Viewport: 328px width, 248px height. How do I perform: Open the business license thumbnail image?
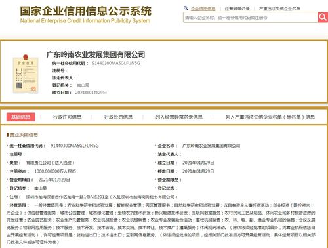tap(26, 74)
